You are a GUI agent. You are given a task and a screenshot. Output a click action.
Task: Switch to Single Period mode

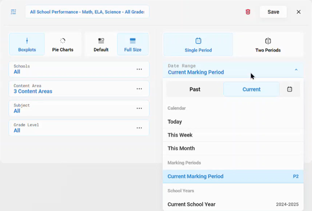198,44
